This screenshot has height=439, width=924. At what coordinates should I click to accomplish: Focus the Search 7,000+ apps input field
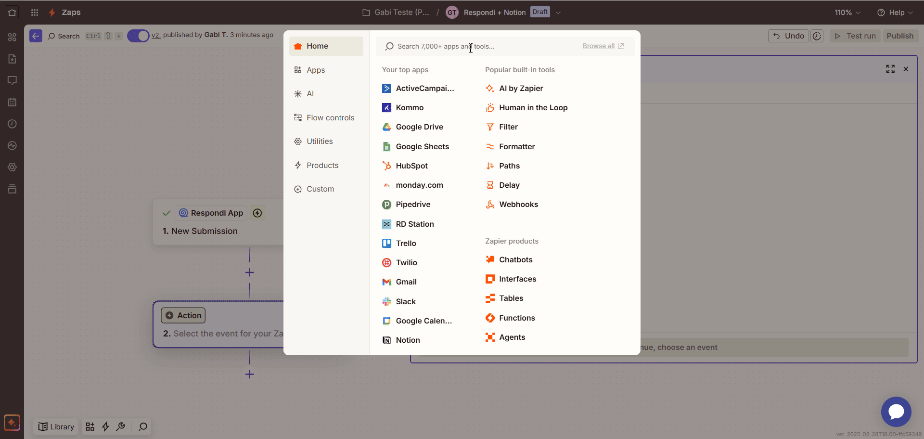(x=481, y=46)
